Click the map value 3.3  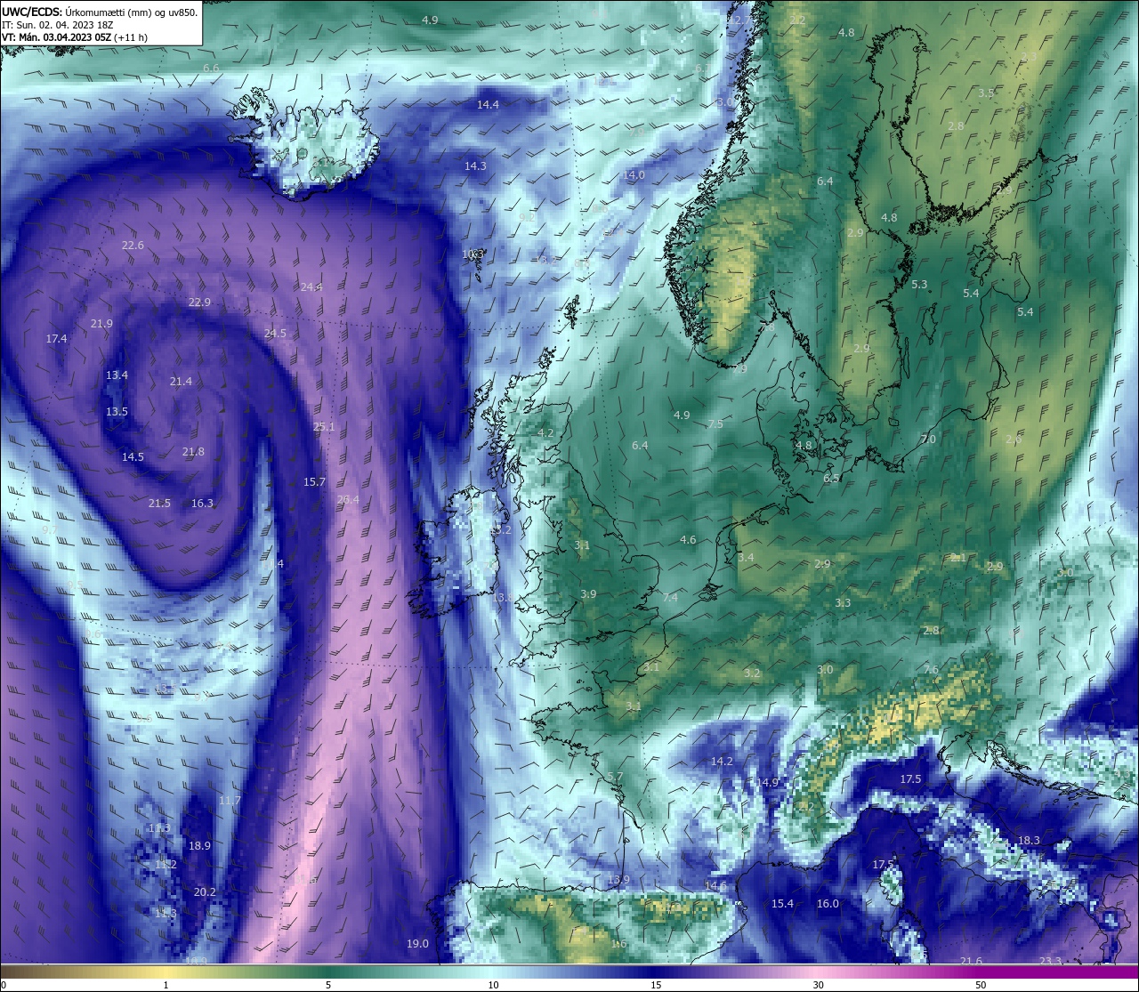843,603
